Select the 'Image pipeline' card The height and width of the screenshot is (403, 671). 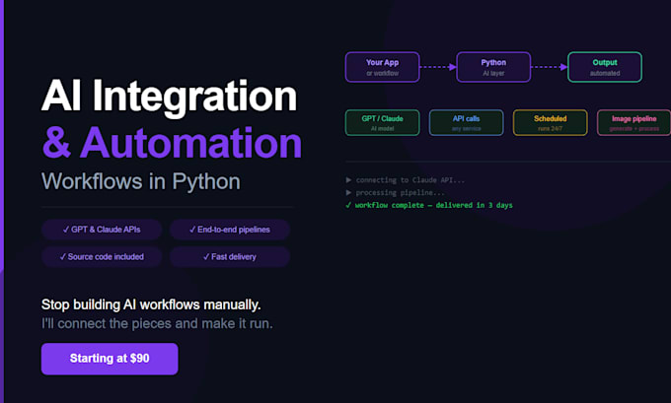pos(634,122)
